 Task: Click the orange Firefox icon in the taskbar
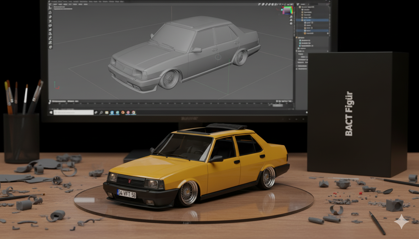pos(123,112)
